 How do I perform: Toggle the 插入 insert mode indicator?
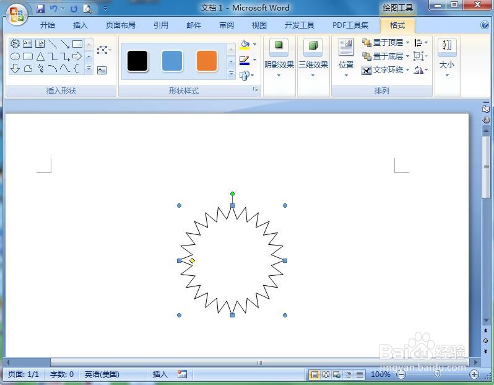[x=160, y=374]
